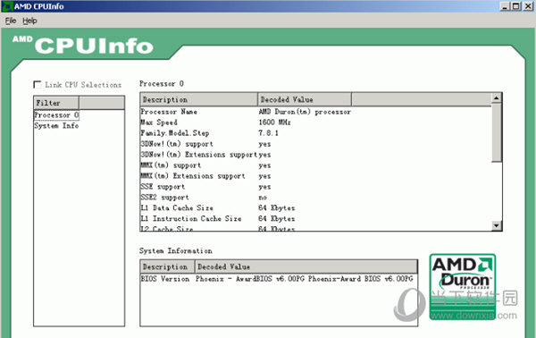Select MMX(tm) Extensions support row

point(315,176)
